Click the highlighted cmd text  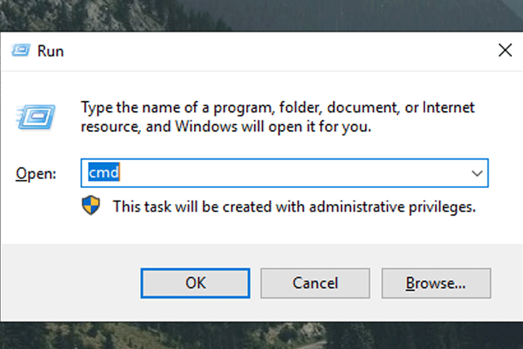tap(104, 173)
